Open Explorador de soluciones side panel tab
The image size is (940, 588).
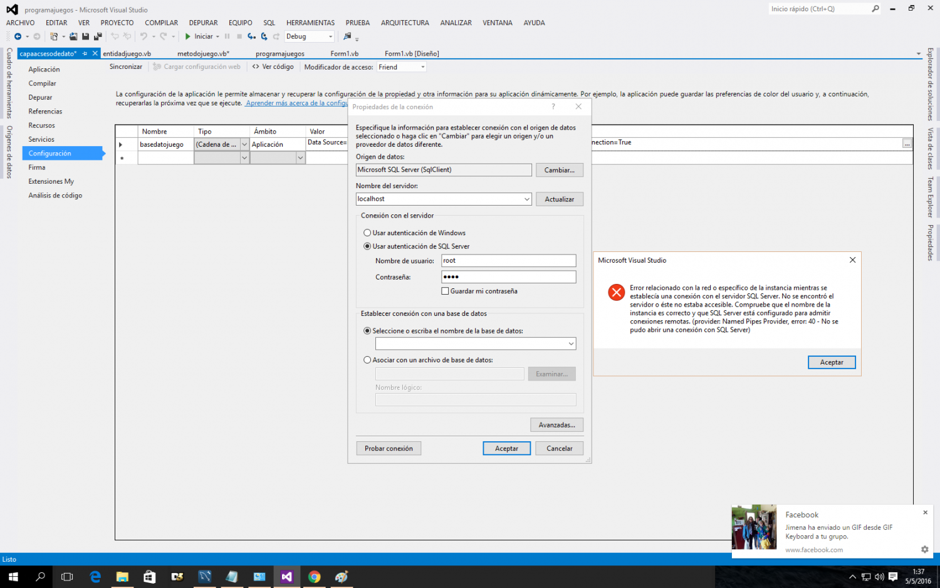931,84
